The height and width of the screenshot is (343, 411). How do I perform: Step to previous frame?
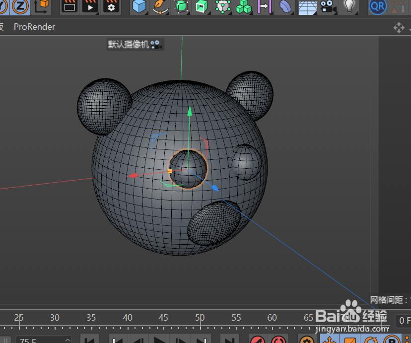pos(138,339)
